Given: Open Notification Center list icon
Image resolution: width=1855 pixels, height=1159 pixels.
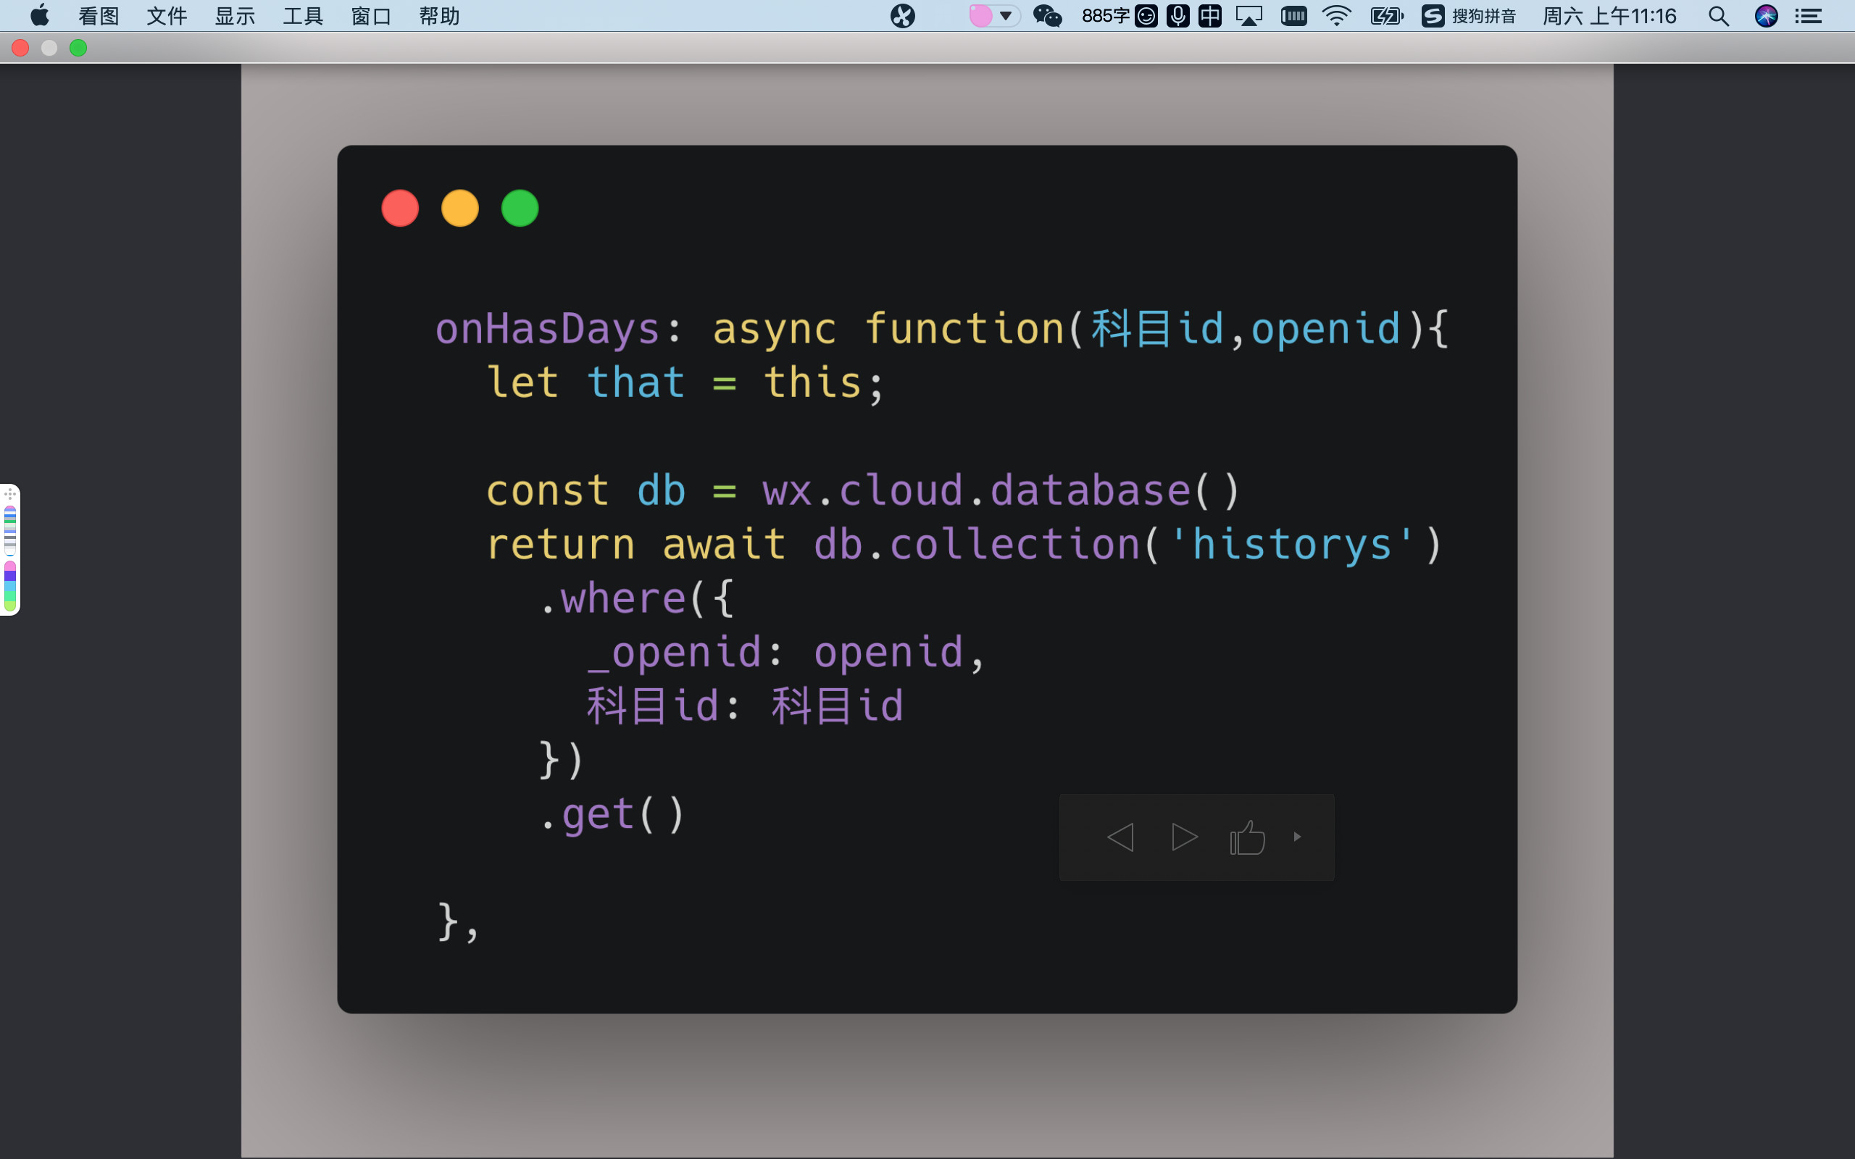Looking at the screenshot, I should coord(1809,16).
